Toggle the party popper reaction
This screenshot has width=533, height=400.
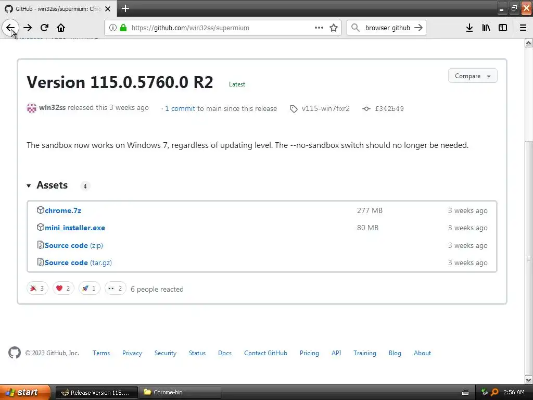click(37, 289)
